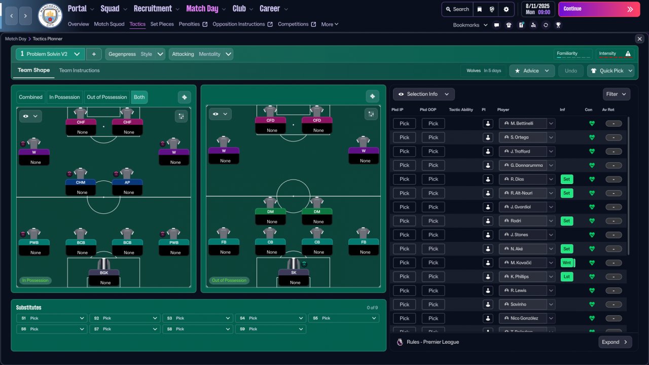
Task: Click the scouting magnifier shortcut icon
Action: [x=533, y=25]
